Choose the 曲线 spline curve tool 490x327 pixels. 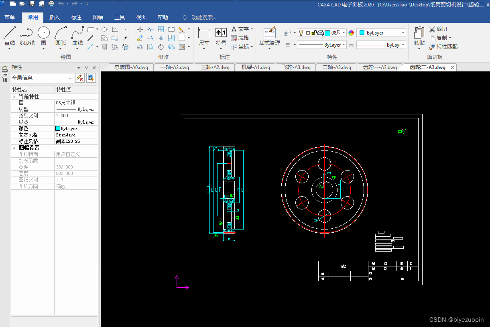pyautogui.click(x=77, y=37)
